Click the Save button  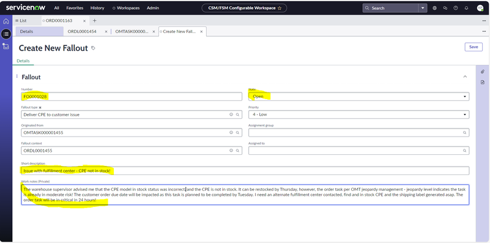(x=473, y=47)
